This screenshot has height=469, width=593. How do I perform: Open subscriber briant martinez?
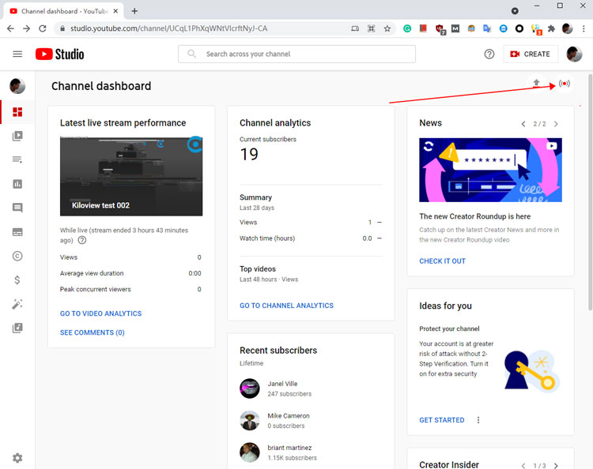pos(289,448)
